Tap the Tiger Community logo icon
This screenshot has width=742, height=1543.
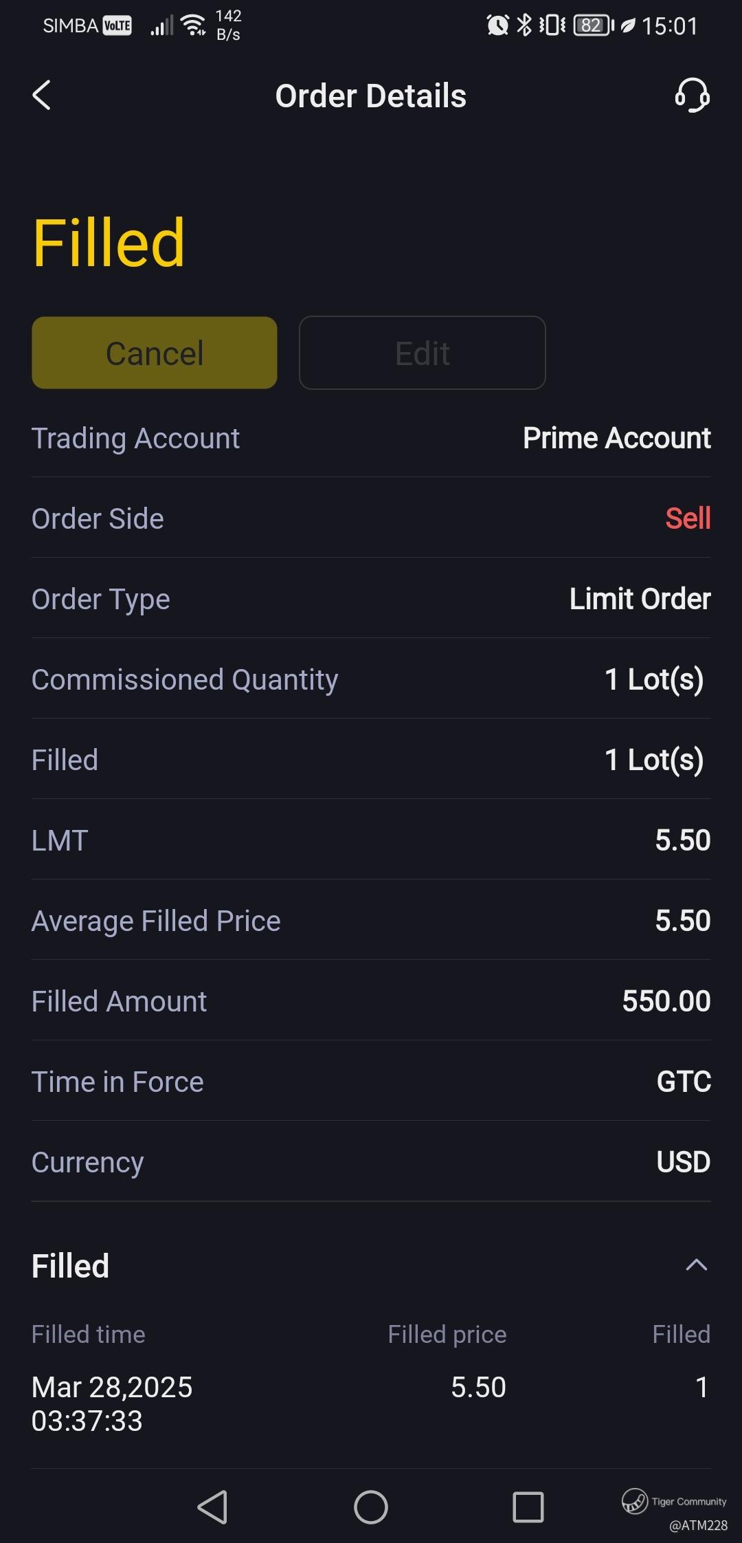click(x=635, y=1501)
